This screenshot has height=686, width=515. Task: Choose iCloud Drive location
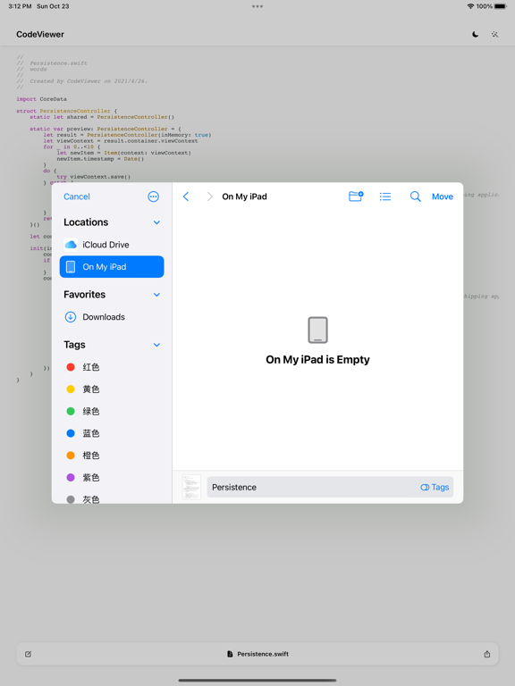tap(112, 245)
